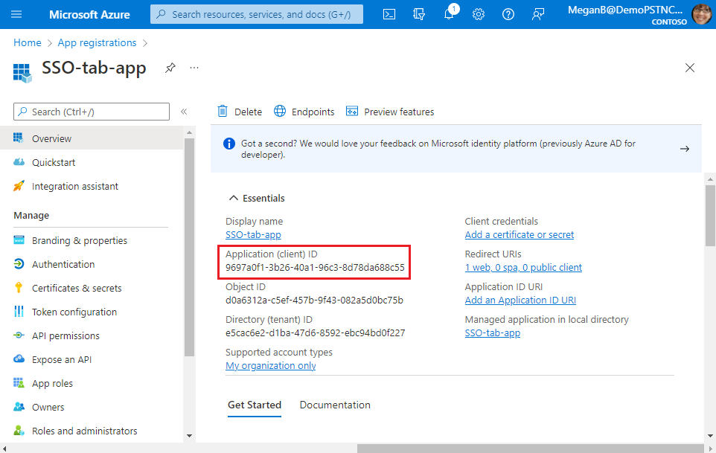Click the Object ID value d0a6312a
The height and width of the screenshot is (453, 716).
pos(314,301)
